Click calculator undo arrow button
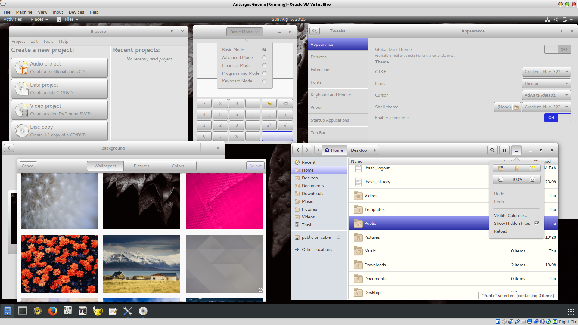 pos(269,104)
